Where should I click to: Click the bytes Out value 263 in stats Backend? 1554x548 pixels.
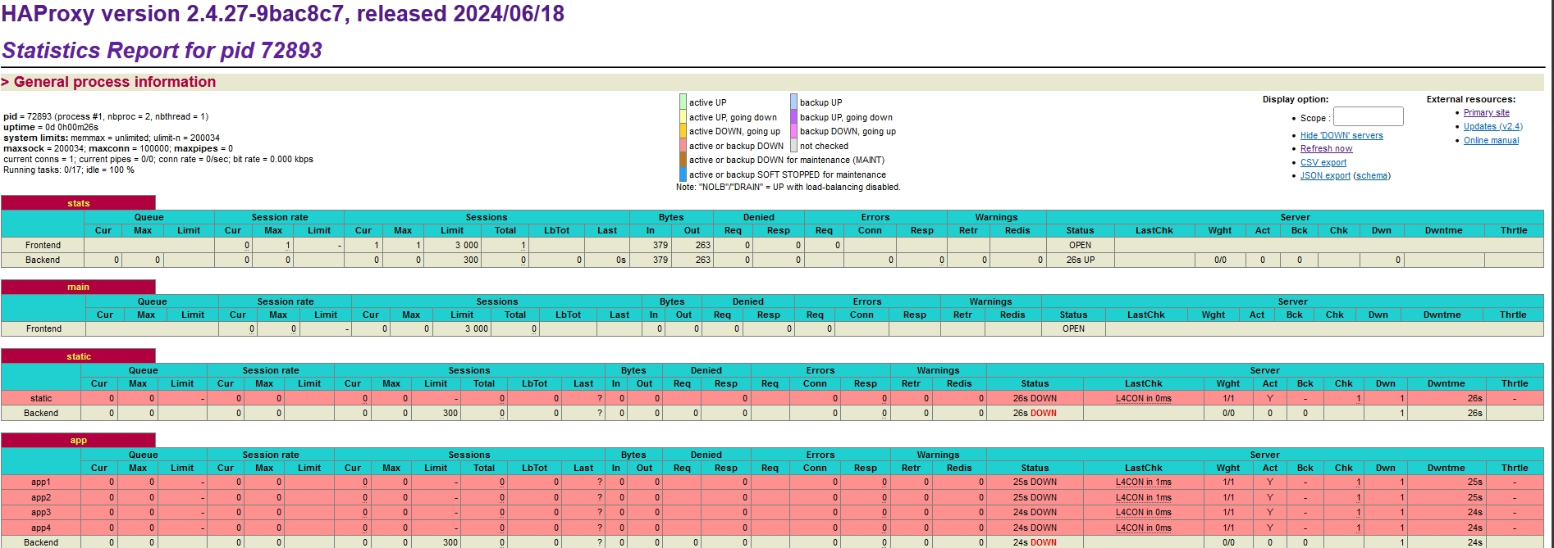tap(703, 260)
